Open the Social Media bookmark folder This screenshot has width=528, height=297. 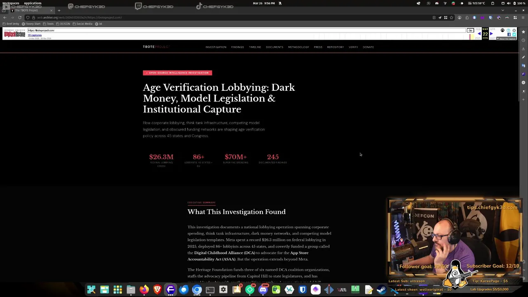coord(82,24)
